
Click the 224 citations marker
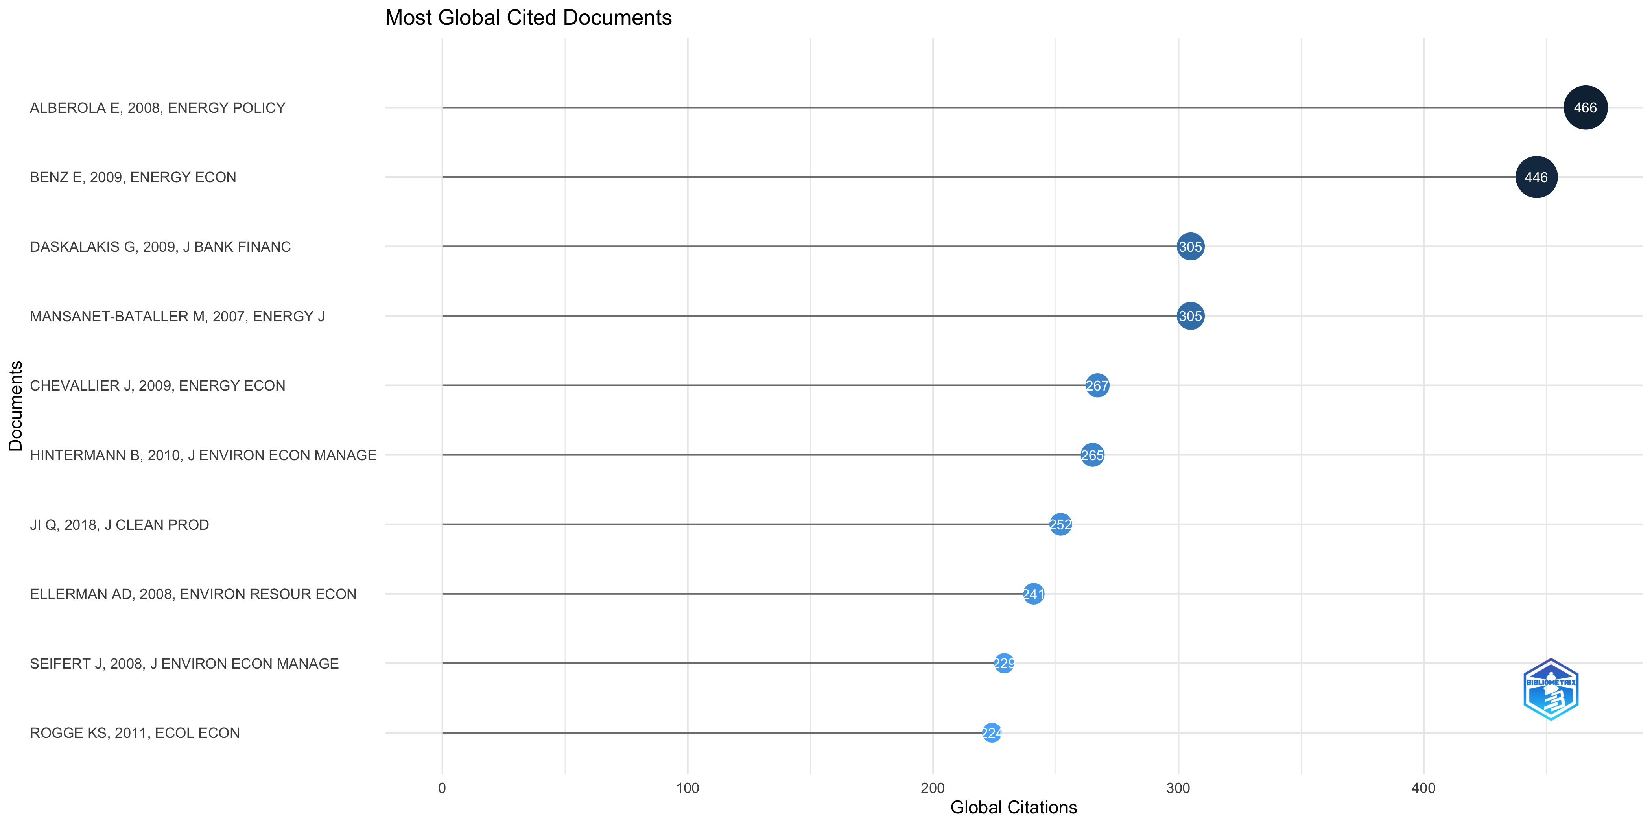coord(992,732)
